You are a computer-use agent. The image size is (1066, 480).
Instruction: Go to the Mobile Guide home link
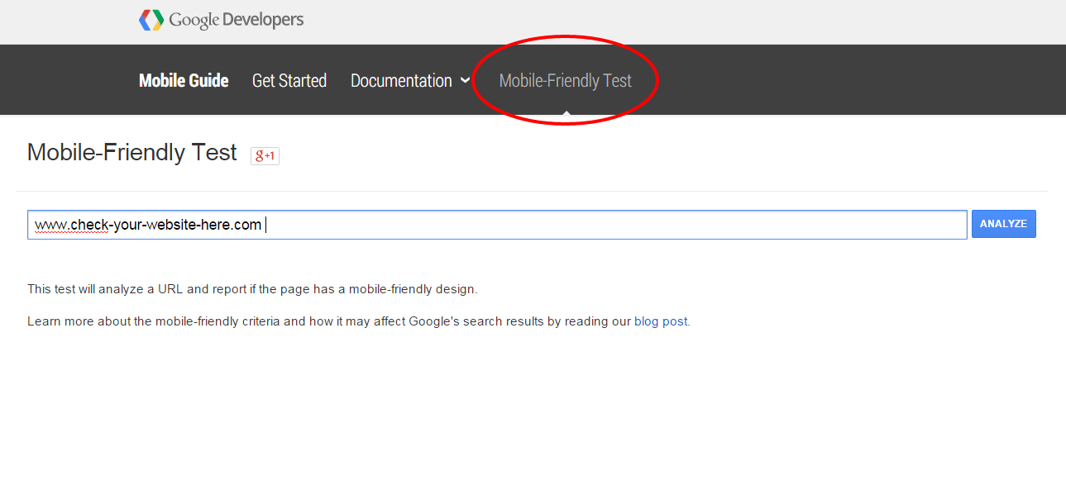point(184,80)
